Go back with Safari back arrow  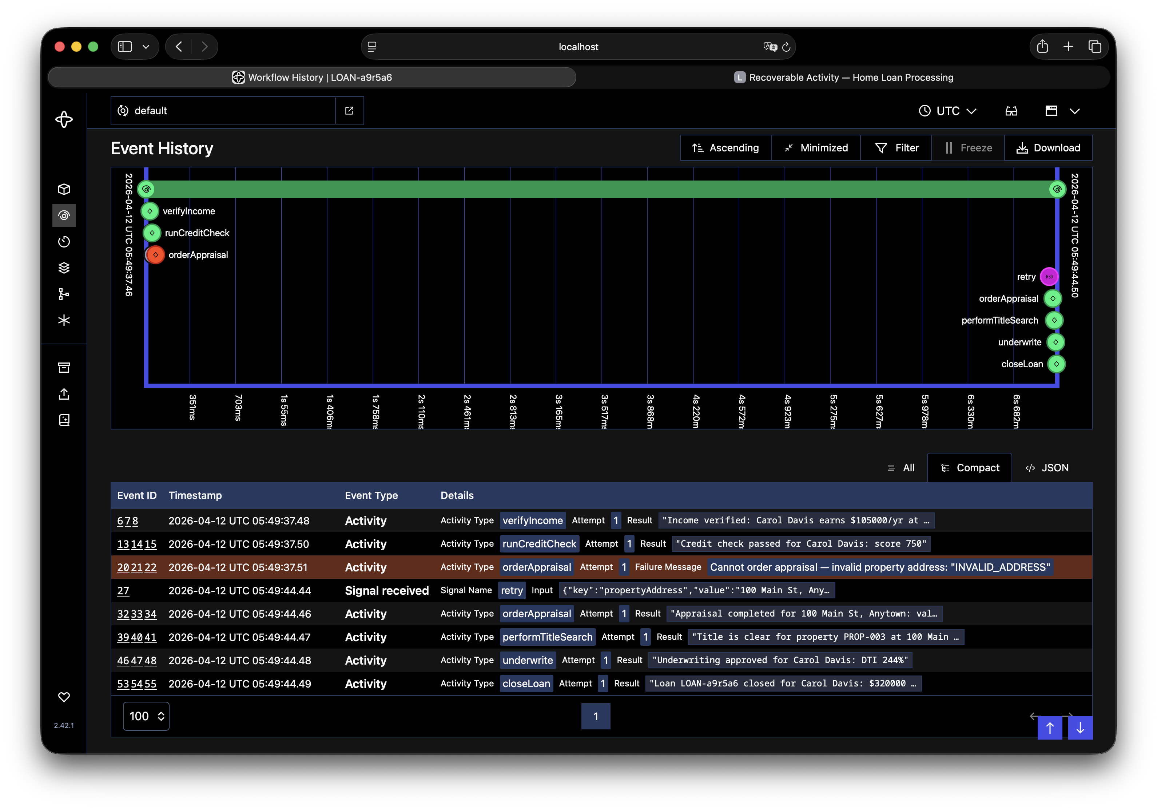tap(179, 46)
